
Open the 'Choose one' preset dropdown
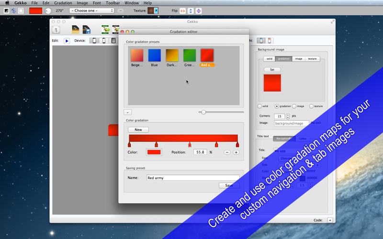(91, 11)
